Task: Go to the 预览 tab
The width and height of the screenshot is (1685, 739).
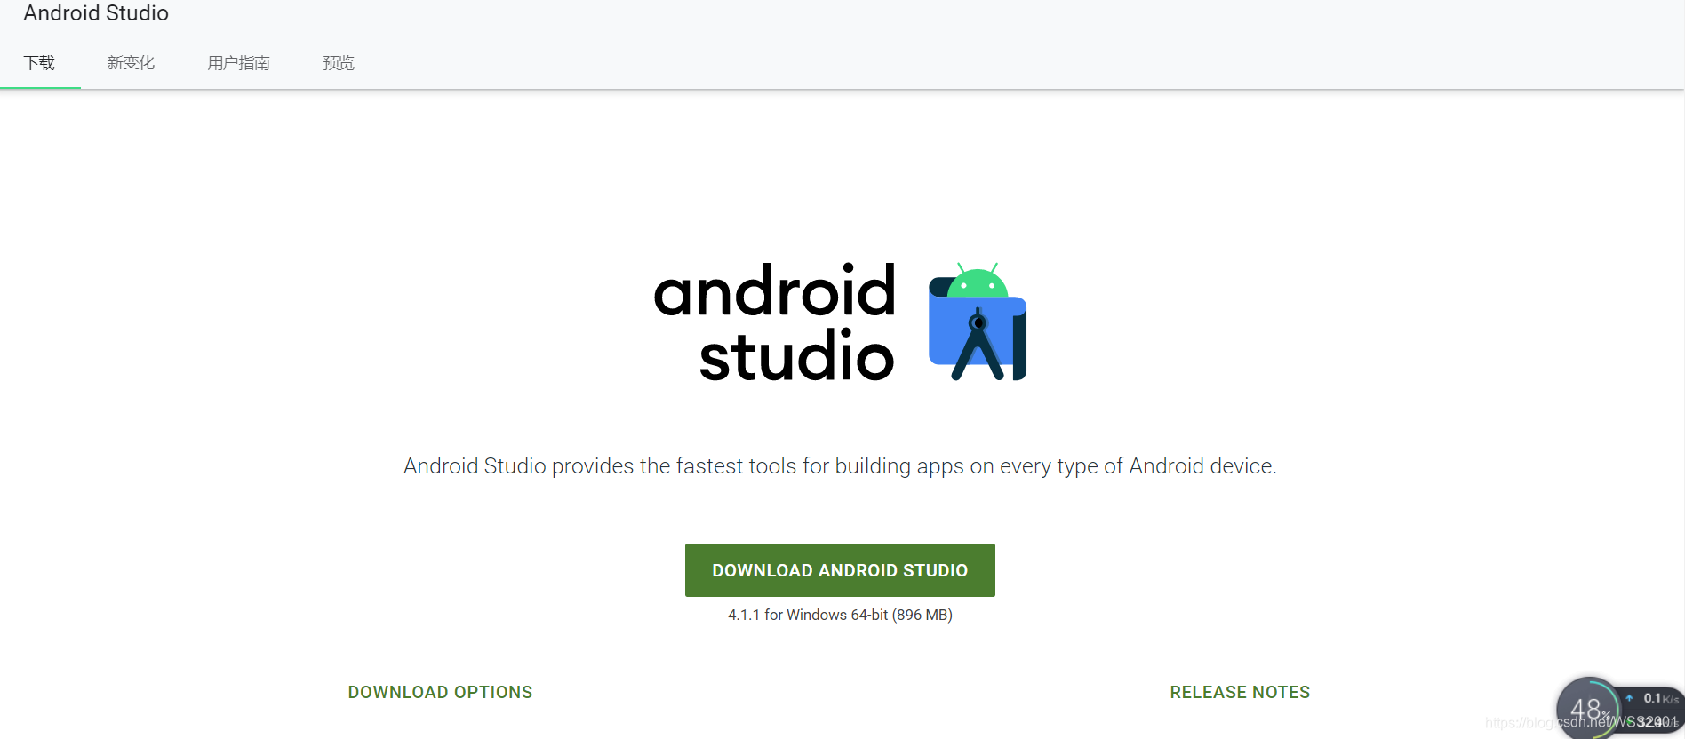Action: tap(339, 63)
